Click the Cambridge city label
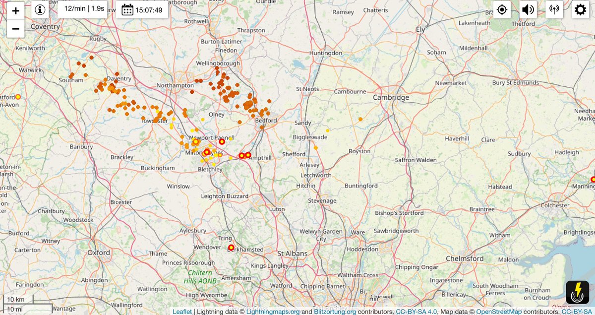Image resolution: width=595 pixels, height=315 pixels. (392, 97)
